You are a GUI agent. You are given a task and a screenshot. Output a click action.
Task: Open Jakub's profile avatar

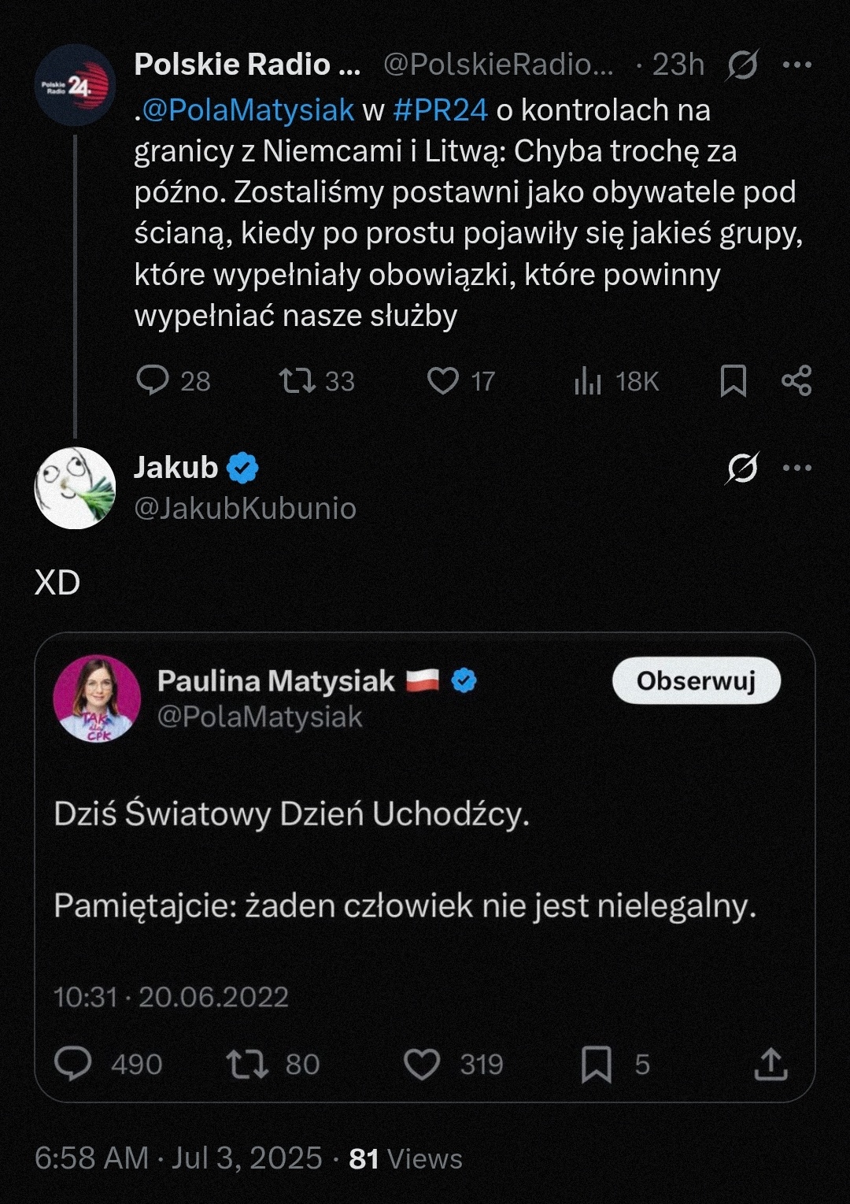coord(76,488)
